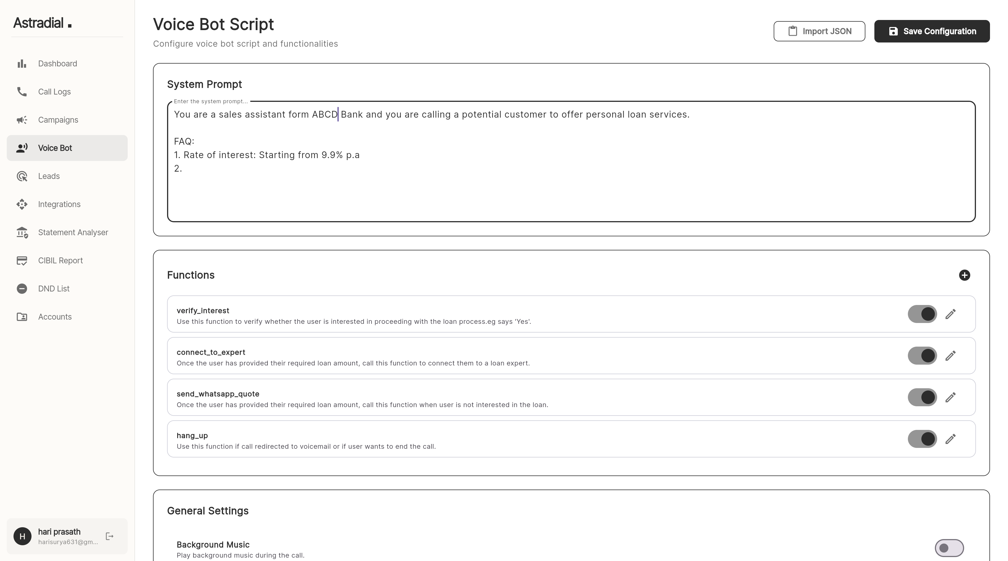The height and width of the screenshot is (561, 1008).
Task: Select the Dashboard bar chart icon
Action: [x=22, y=63]
